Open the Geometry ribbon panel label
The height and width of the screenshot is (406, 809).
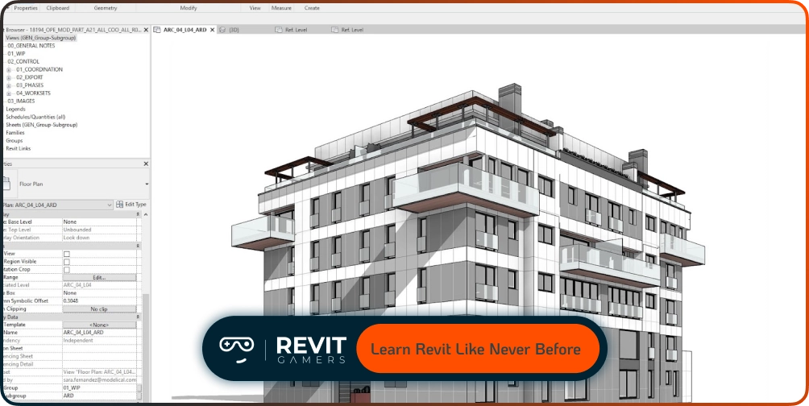(106, 8)
